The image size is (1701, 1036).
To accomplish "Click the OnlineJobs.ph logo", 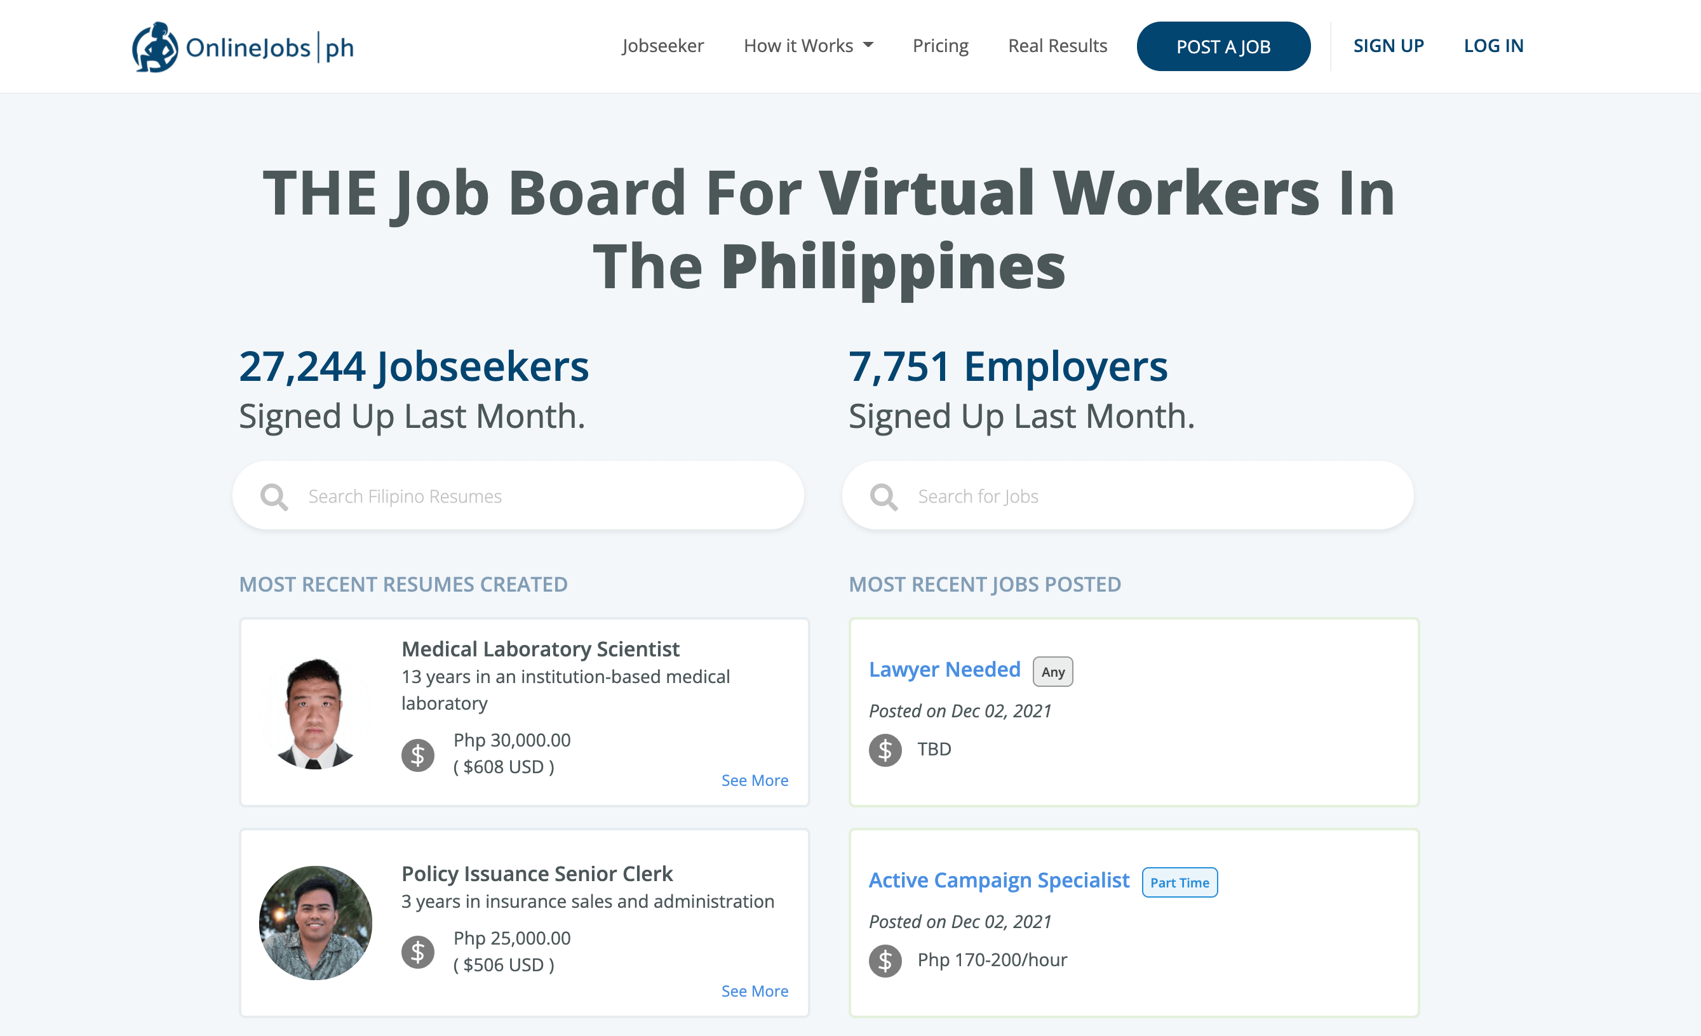I will [x=241, y=46].
